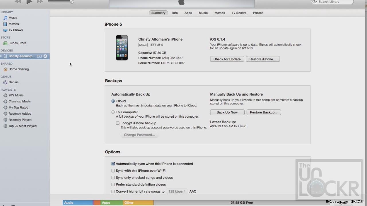Enable Sync with this iPhone over Wi-Fi
The height and width of the screenshot is (206, 367).
[113, 171]
